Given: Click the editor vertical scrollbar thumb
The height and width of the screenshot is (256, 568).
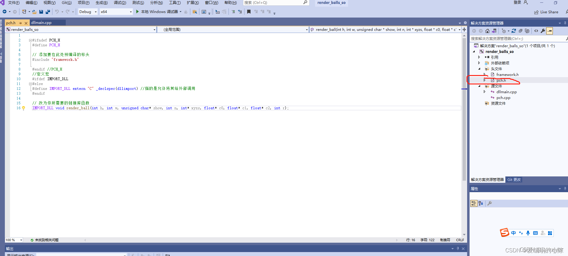Looking at the screenshot, I should tap(464, 109).
